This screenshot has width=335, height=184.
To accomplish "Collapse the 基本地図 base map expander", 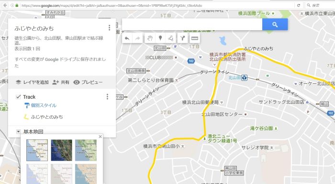I will pos(18,132).
